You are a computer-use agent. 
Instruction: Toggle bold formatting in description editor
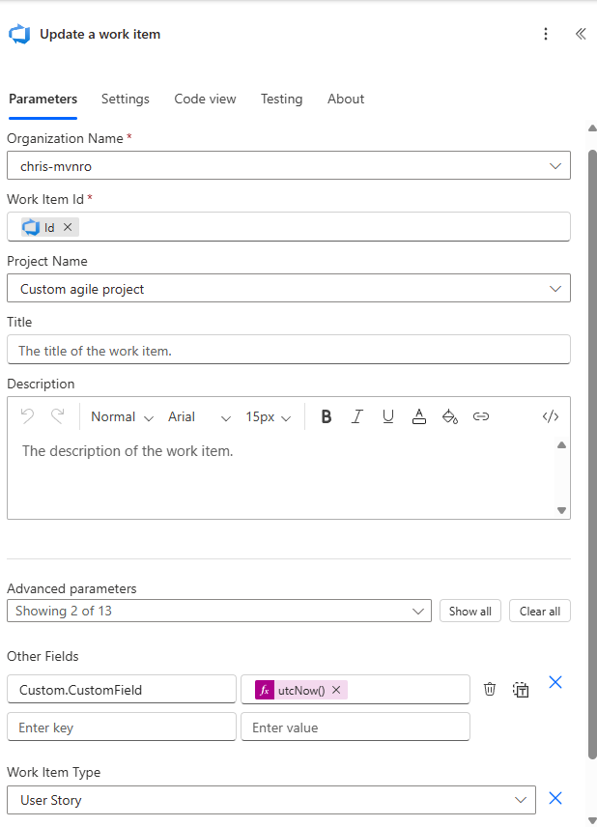pos(327,416)
